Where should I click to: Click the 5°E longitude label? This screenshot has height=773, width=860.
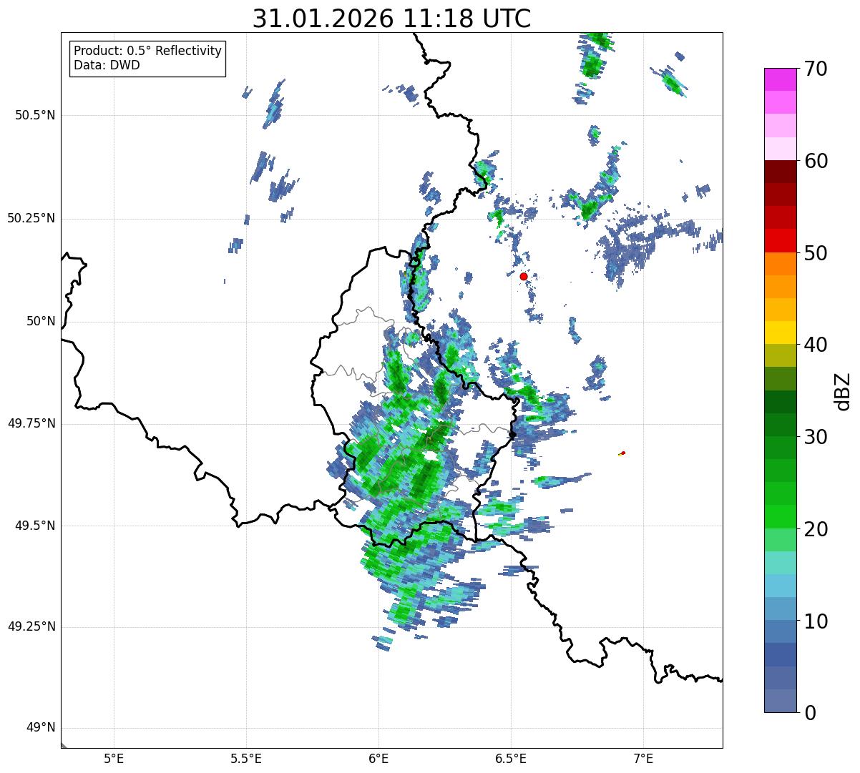click(114, 758)
